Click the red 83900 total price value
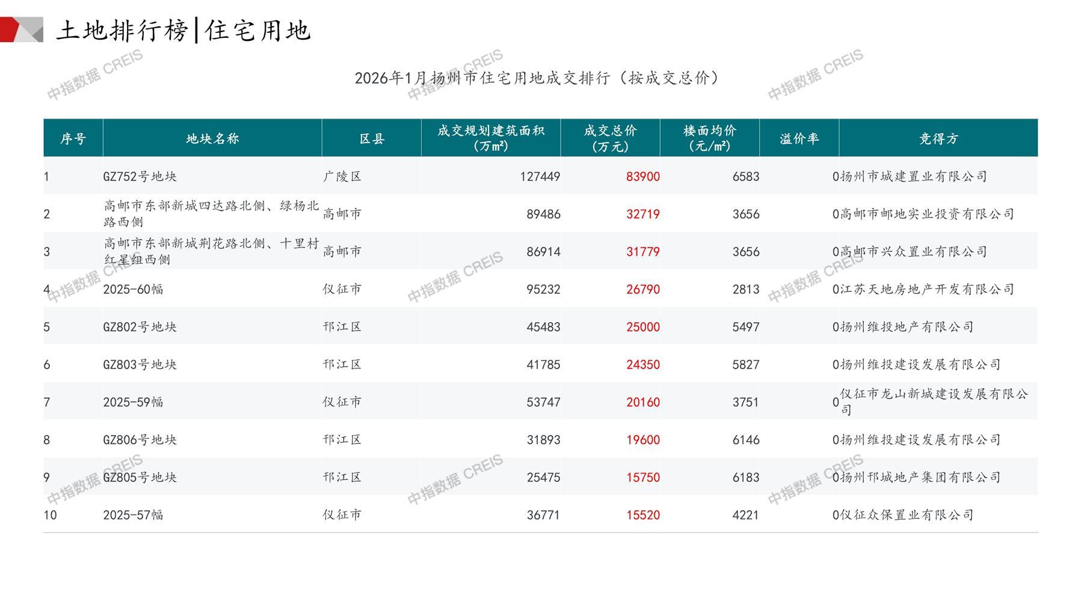 click(642, 177)
